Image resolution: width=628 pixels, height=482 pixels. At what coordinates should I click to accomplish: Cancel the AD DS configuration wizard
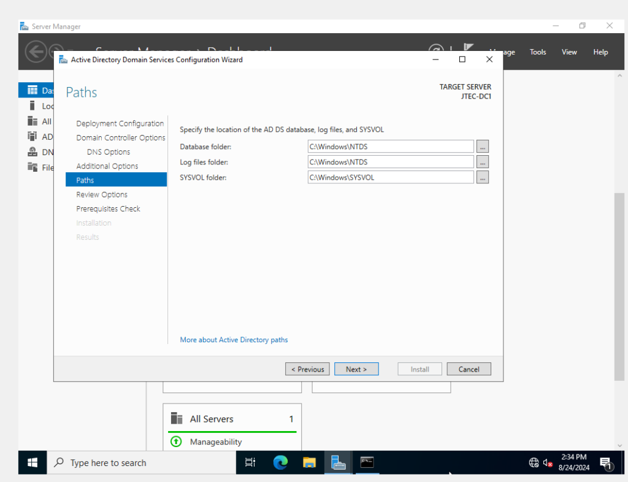pos(469,369)
